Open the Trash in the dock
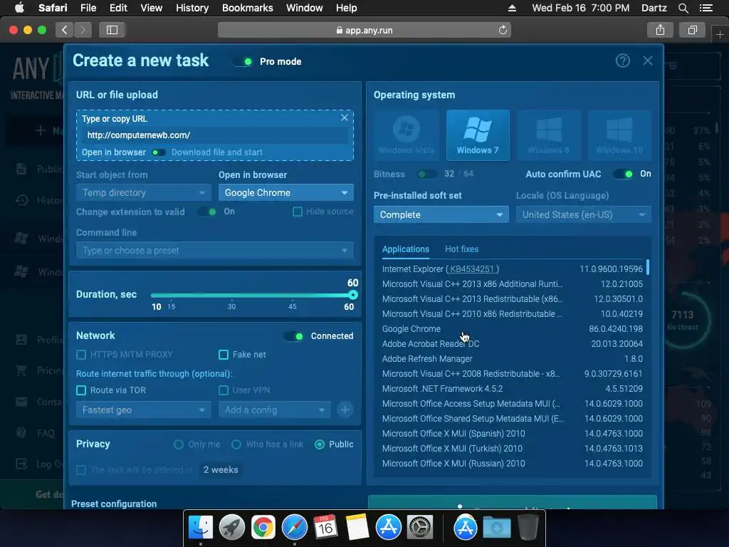The height and width of the screenshot is (547, 729). coord(528,528)
